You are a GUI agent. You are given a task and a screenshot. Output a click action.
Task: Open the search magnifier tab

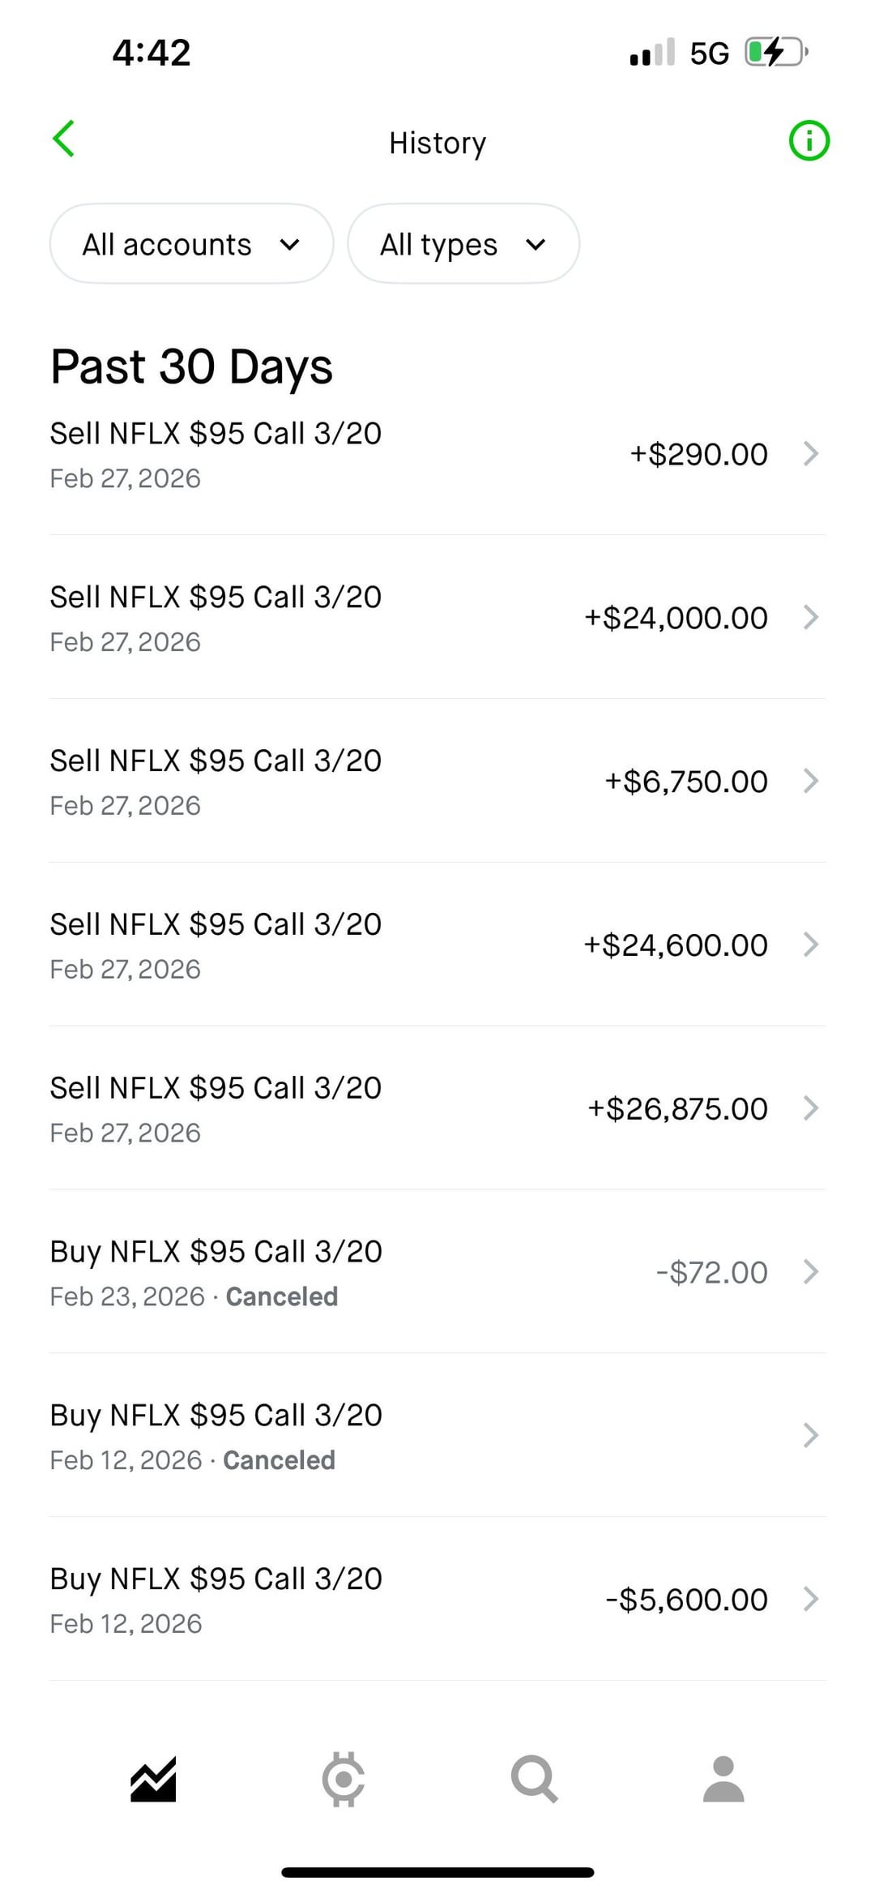click(x=534, y=1779)
